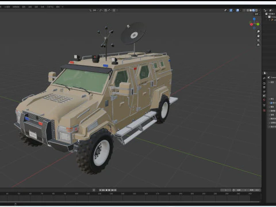This screenshot has width=276, height=207.
Task: Toggle the blue gizmo visibility button
Action: pyautogui.click(x=231, y=10)
